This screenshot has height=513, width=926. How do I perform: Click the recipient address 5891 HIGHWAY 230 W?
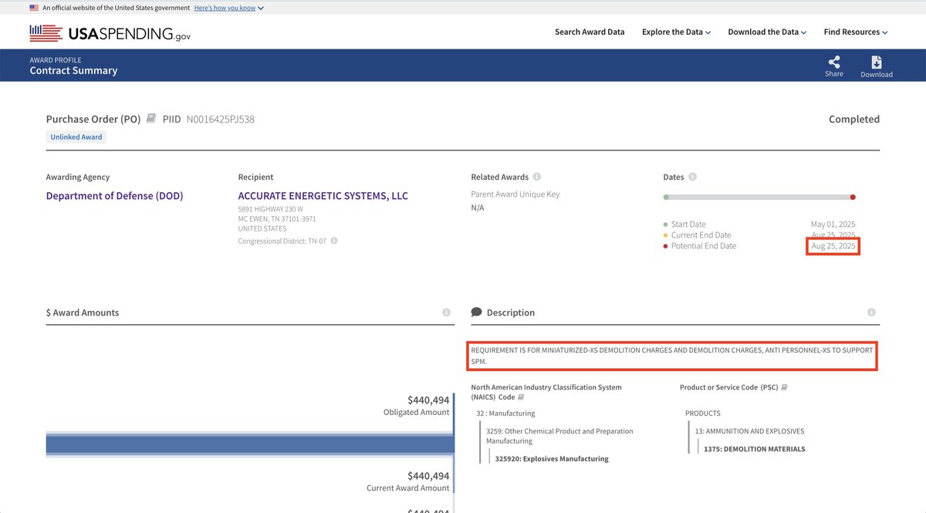tap(270, 209)
